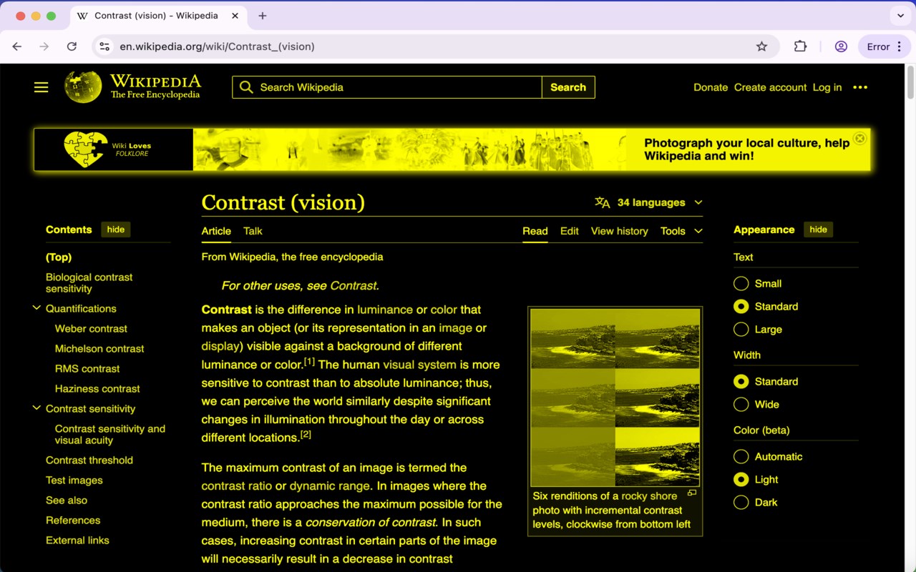View site information icon in address bar
This screenshot has height=572, width=916.
coord(104,46)
